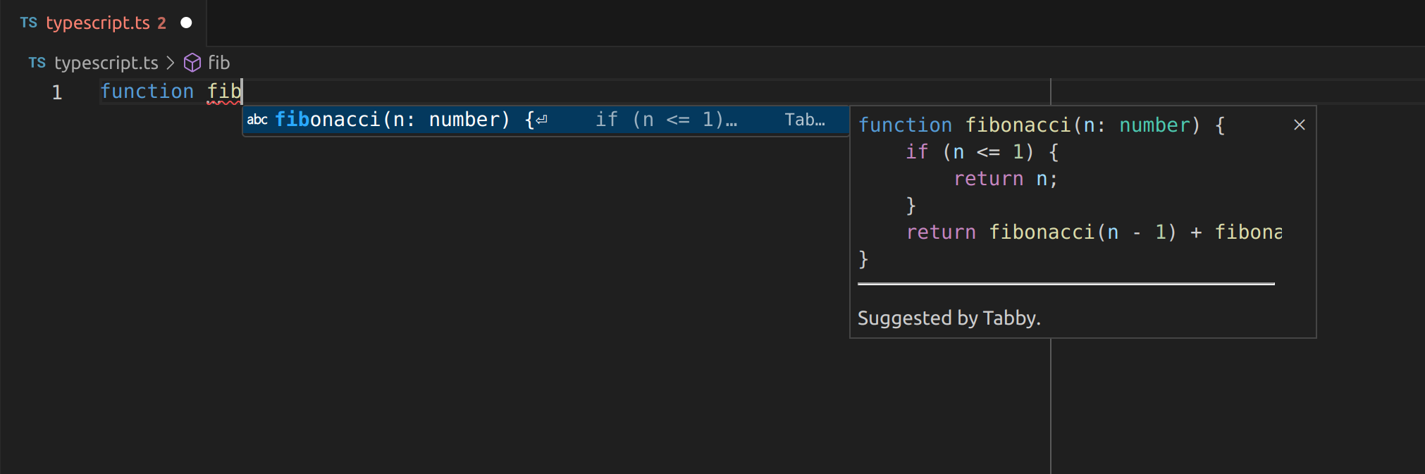Click the function keyword in the editor
Screen dimensions: 1425x474
147,92
